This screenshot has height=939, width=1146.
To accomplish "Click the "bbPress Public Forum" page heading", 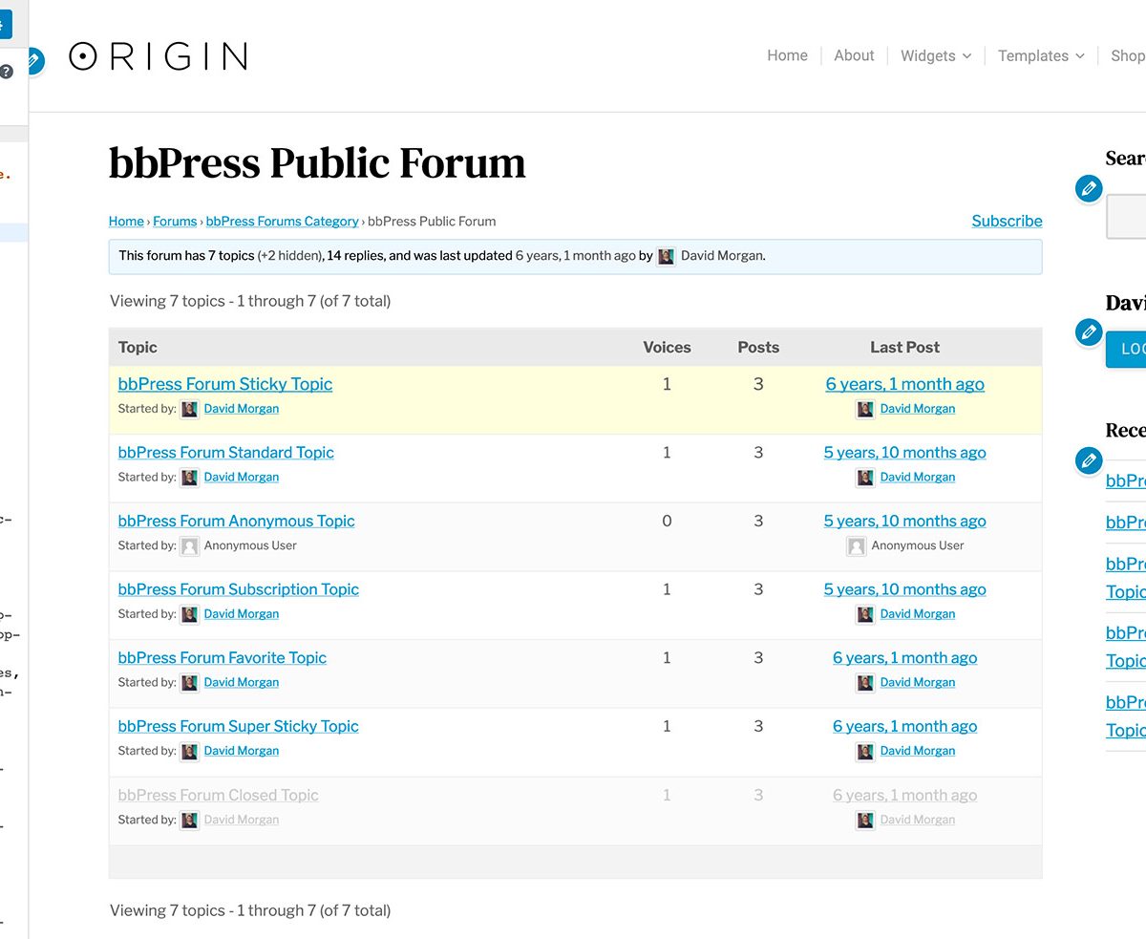I will tap(317, 163).
